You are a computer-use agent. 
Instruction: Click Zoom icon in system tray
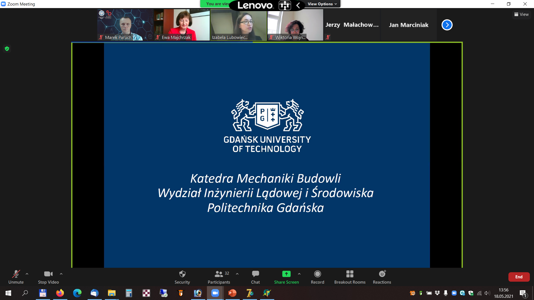(x=454, y=293)
